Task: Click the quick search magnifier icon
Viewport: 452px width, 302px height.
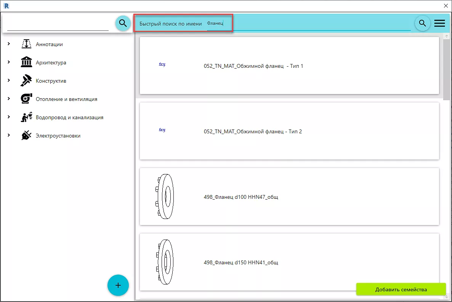Action: [422, 23]
